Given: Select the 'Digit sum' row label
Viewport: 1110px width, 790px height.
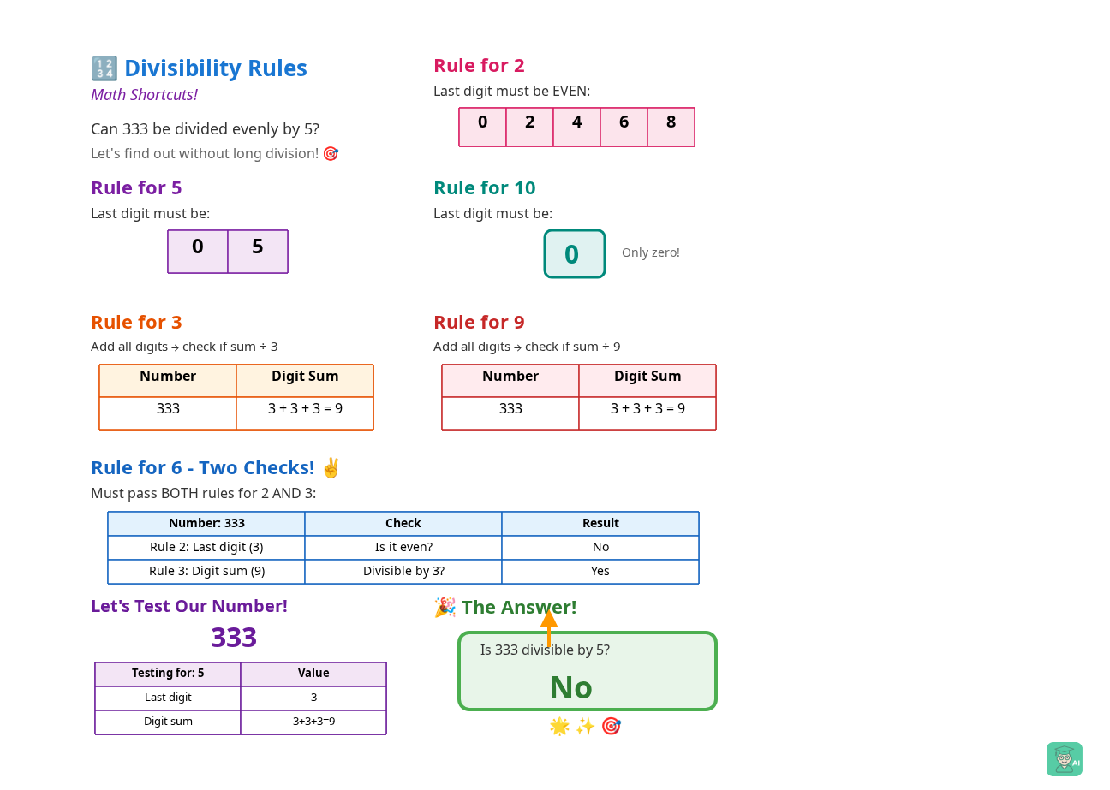Looking at the screenshot, I should pyautogui.click(x=168, y=722).
